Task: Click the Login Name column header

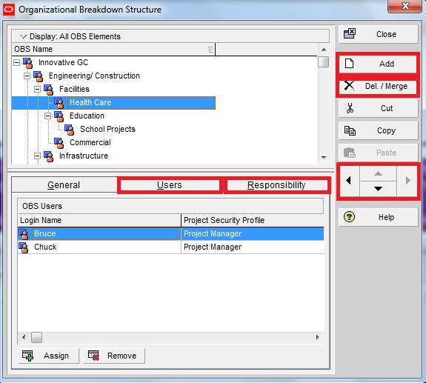Action: pyautogui.click(x=99, y=220)
